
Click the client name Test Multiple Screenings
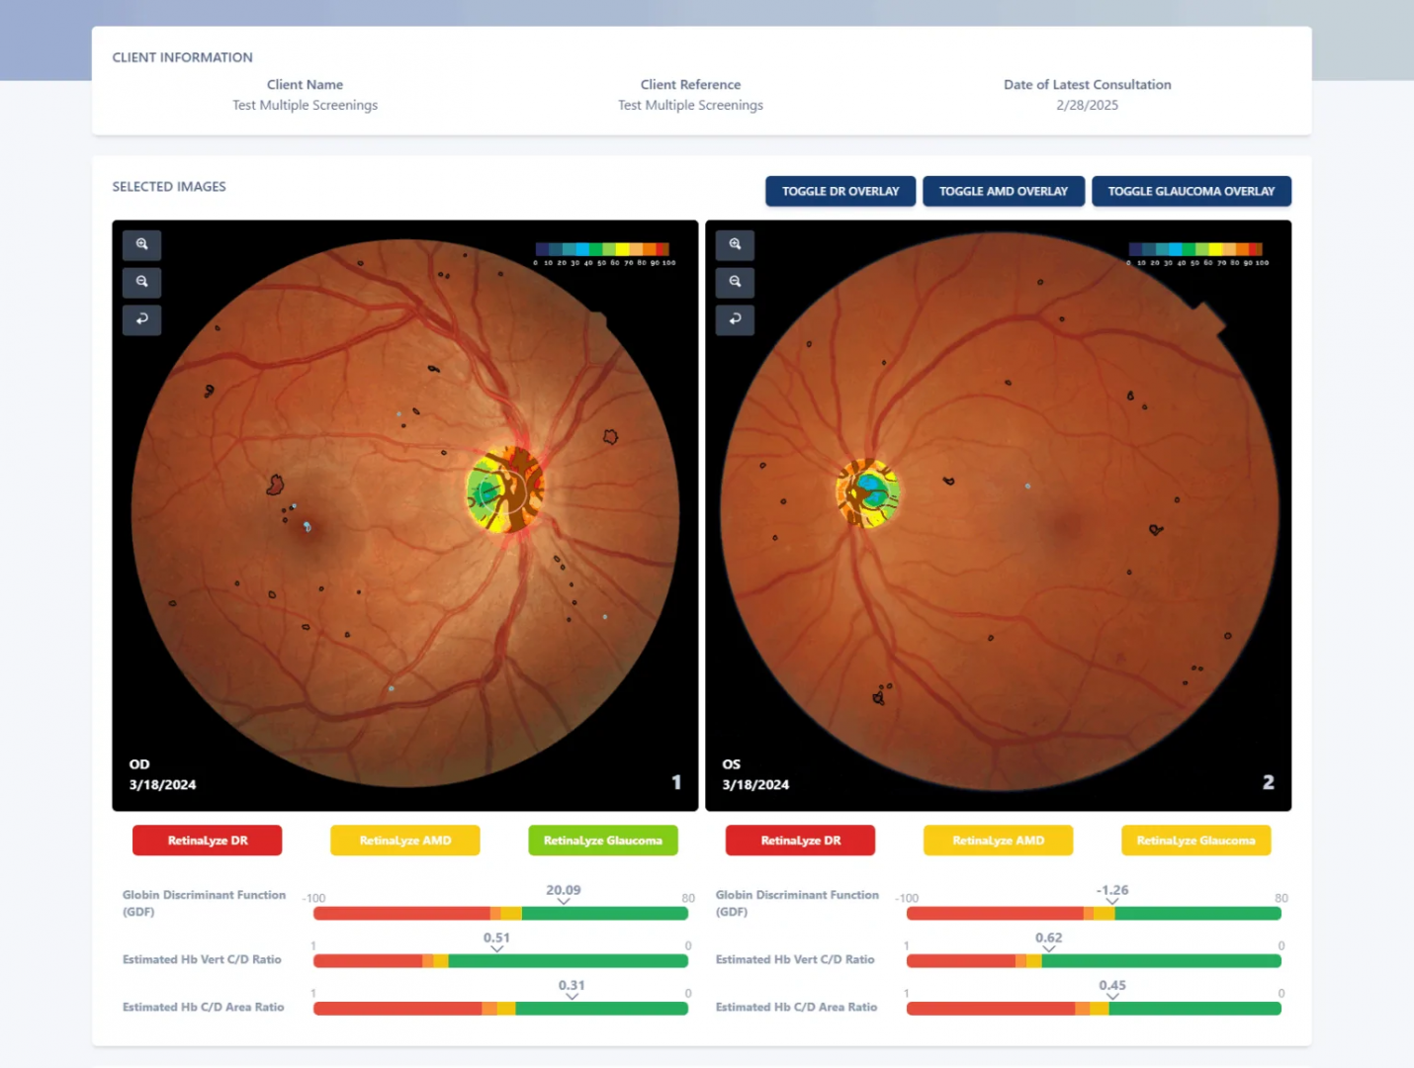pos(305,105)
